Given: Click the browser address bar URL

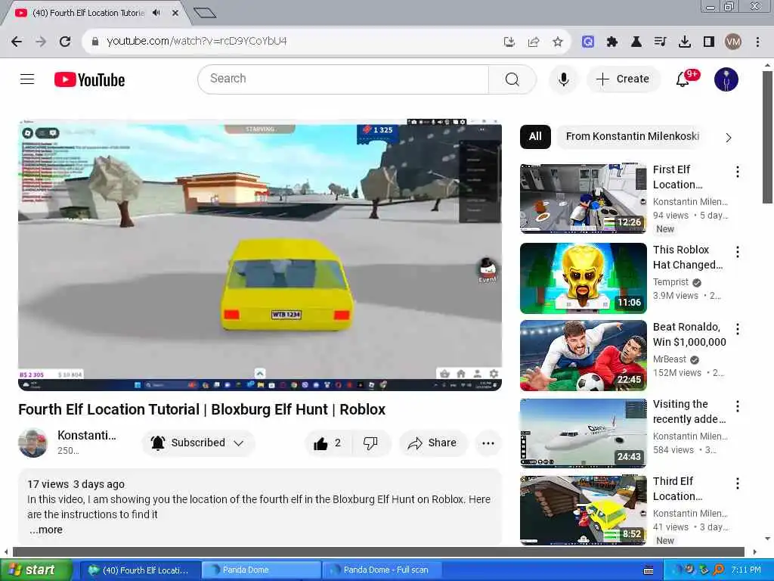Looking at the screenshot, I should point(197,41).
